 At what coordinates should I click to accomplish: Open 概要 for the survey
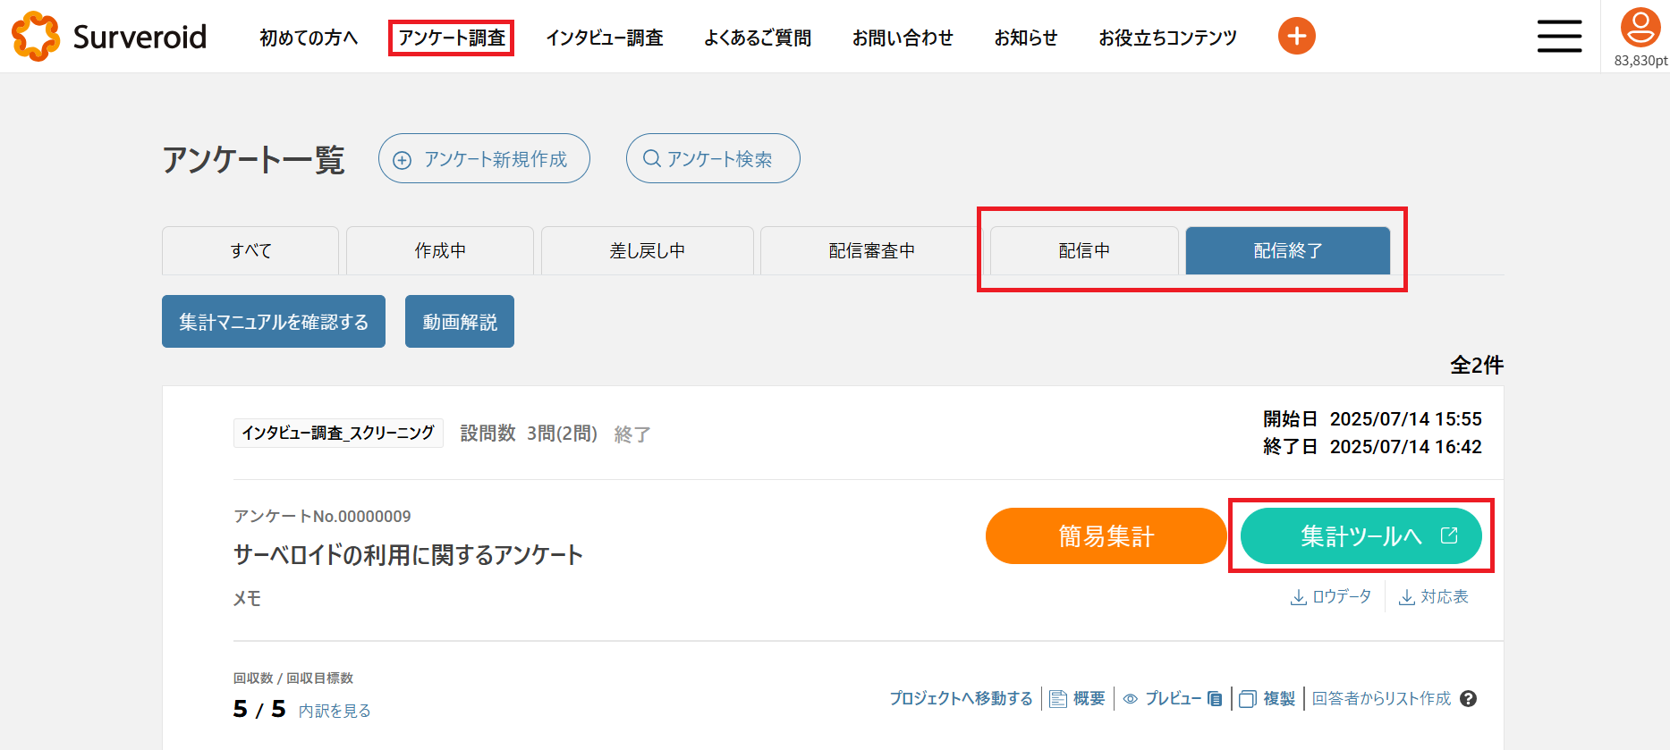(x=1078, y=699)
